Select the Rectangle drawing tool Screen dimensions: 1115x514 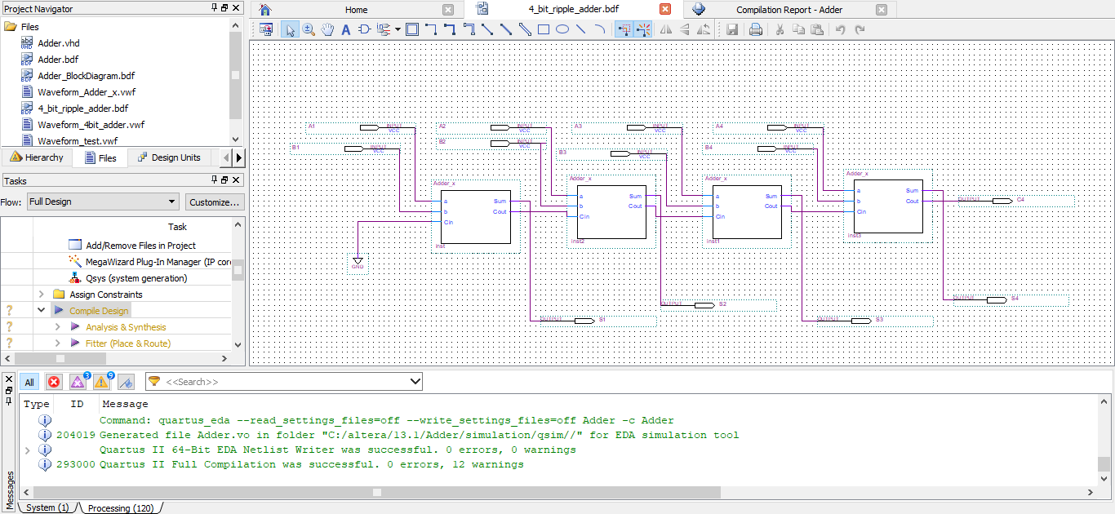(544, 30)
